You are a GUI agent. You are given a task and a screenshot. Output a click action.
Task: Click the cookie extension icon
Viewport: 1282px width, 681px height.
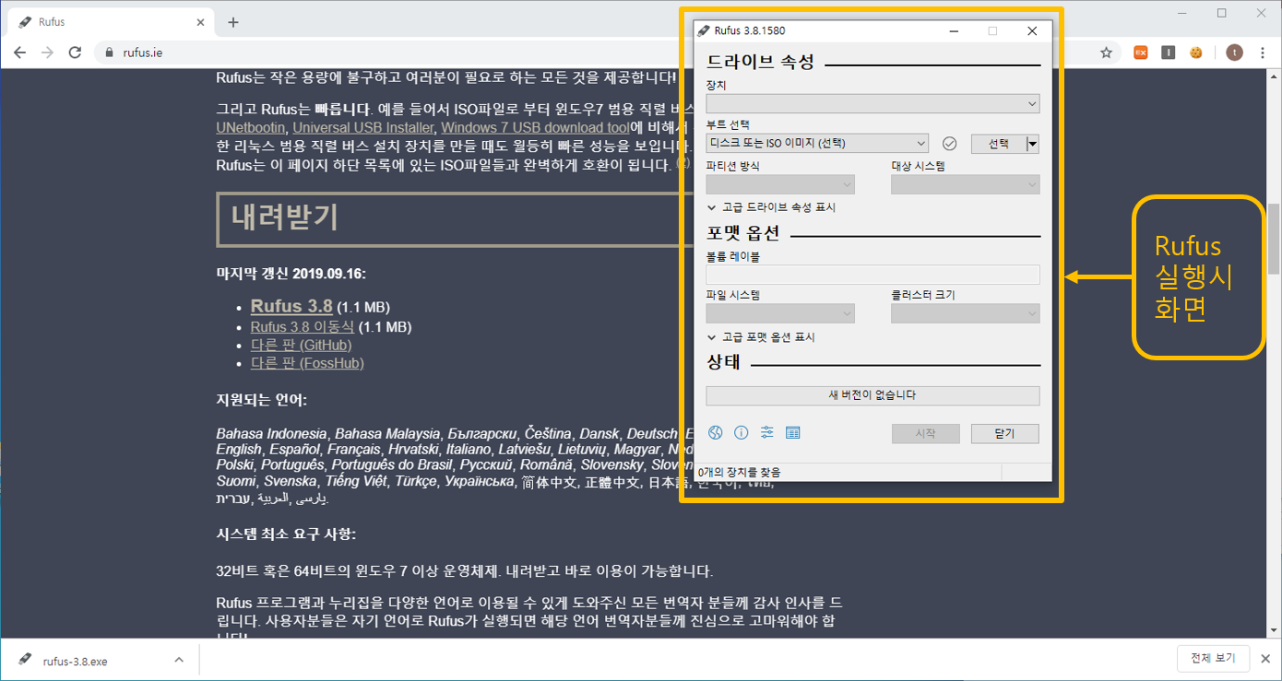[1196, 53]
